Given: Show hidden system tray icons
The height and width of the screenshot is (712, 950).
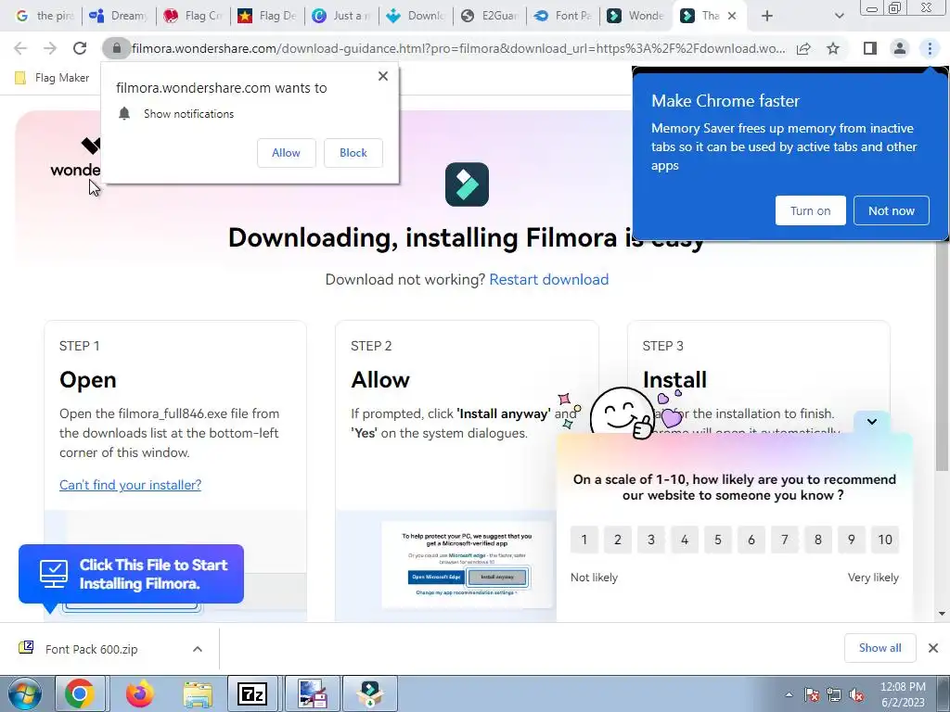Looking at the screenshot, I should click(789, 695).
